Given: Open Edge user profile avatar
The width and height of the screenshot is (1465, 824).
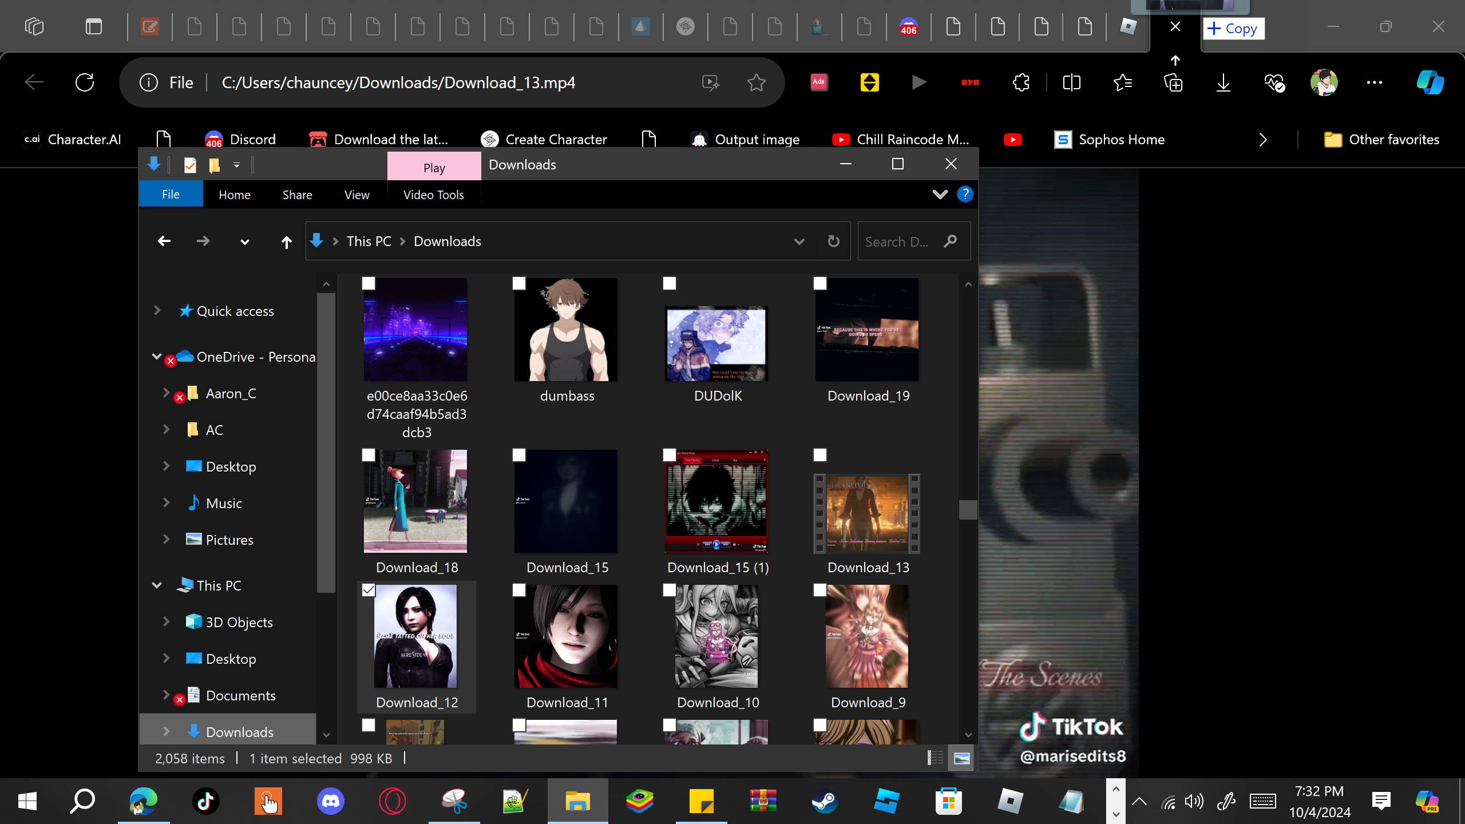Looking at the screenshot, I should click(x=1324, y=82).
